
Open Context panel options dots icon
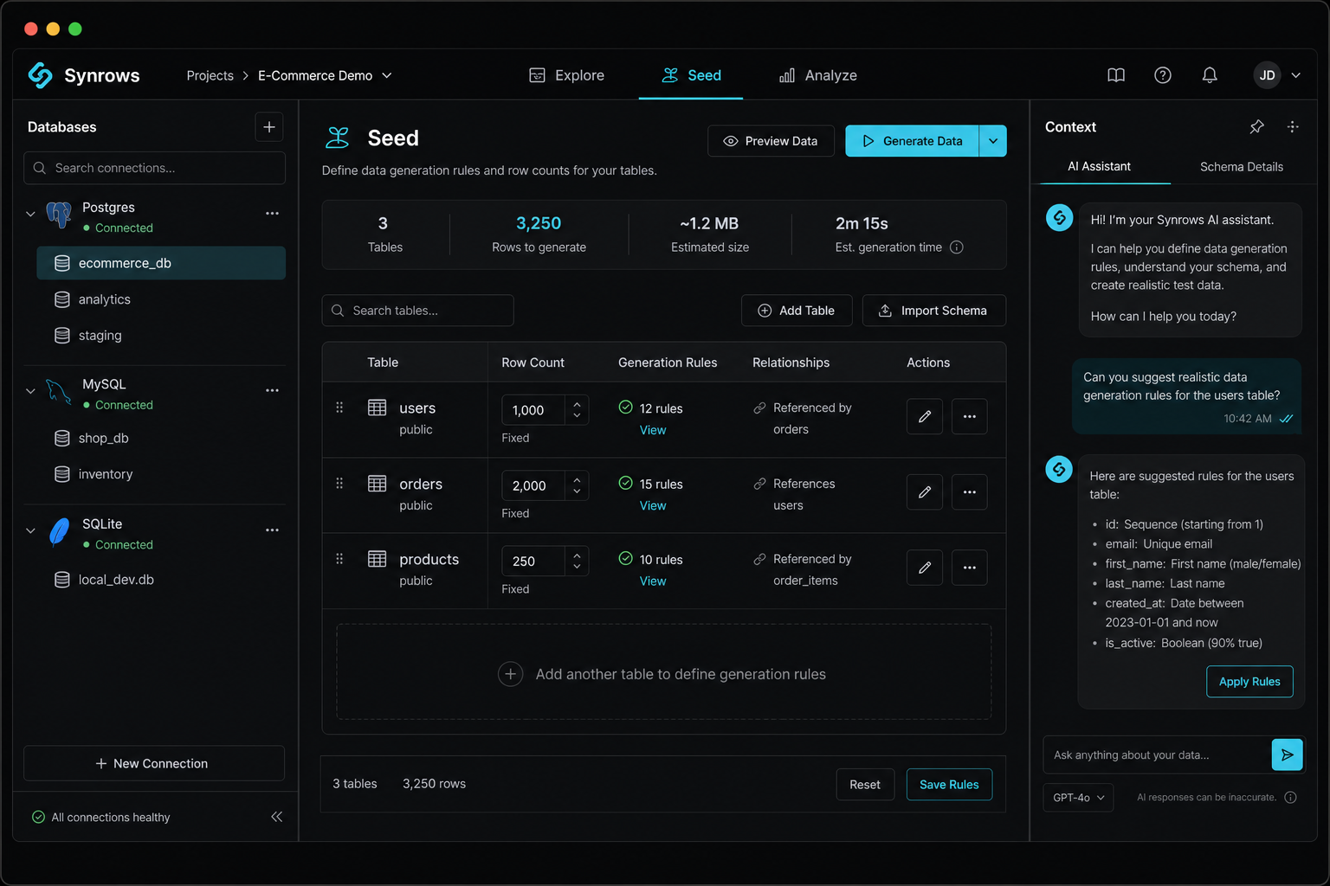point(1293,127)
